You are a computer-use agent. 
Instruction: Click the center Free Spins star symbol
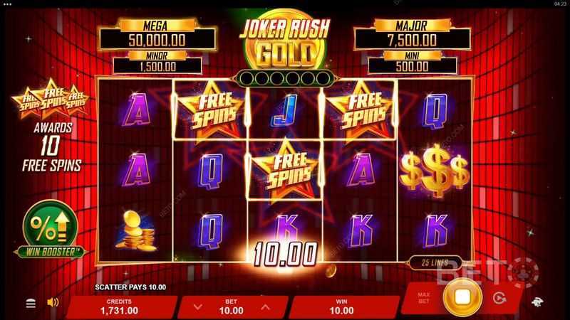pyautogui.click(x=286, y=169)
